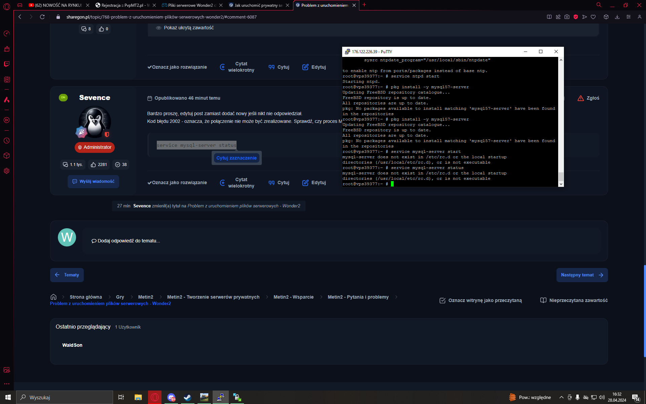Open the Steam taskbar icon

point(187,397)
